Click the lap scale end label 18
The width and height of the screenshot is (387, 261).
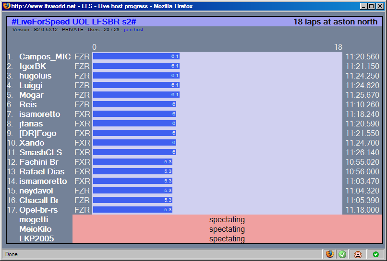click(x=338, y=47)
